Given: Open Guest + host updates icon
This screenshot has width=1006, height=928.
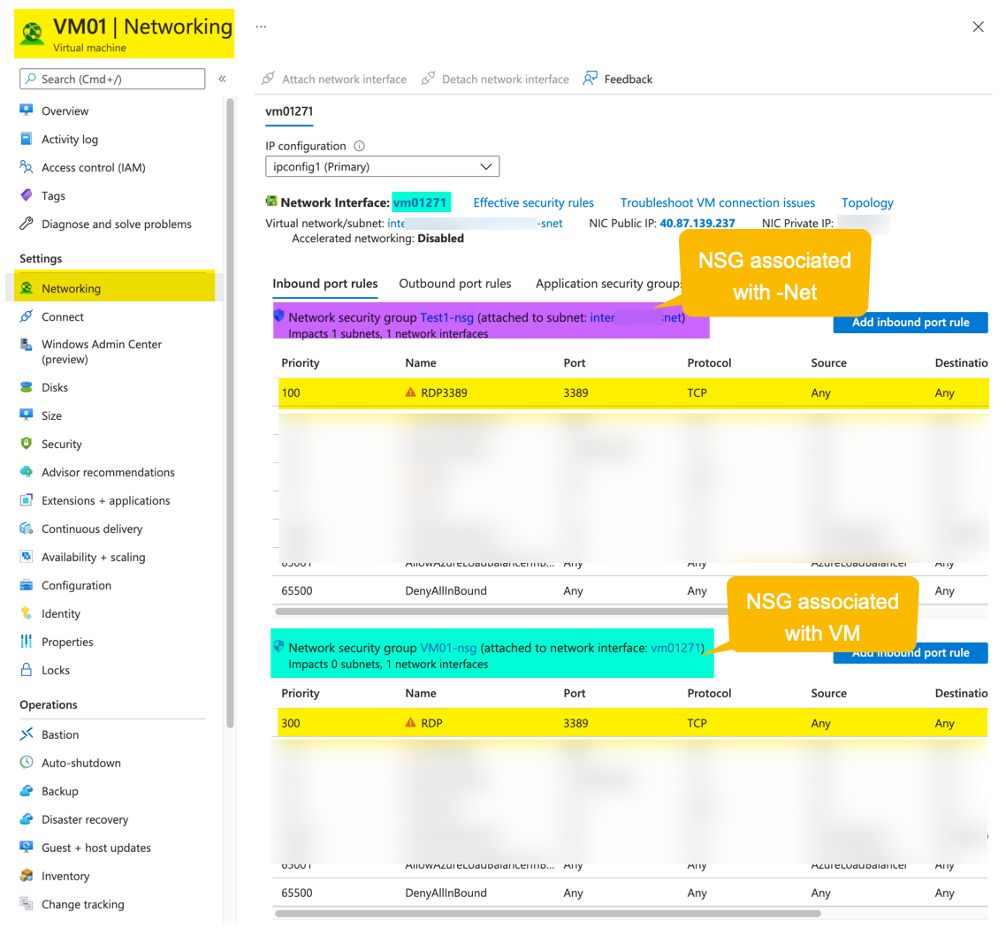Looking at the screenshot, I should 27,848.
